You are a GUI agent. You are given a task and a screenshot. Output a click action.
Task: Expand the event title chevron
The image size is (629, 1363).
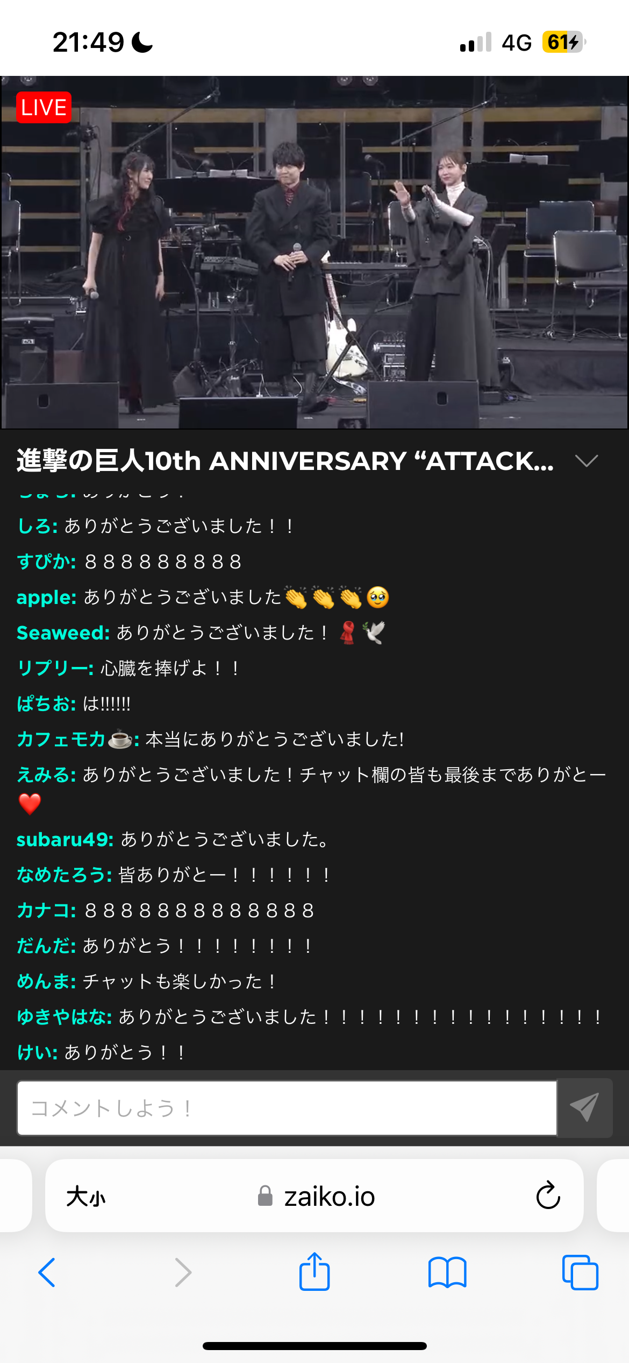point(587,461)
